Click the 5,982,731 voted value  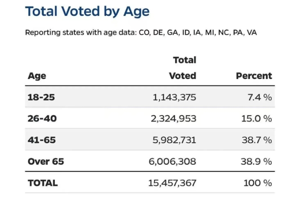(174, 140)
